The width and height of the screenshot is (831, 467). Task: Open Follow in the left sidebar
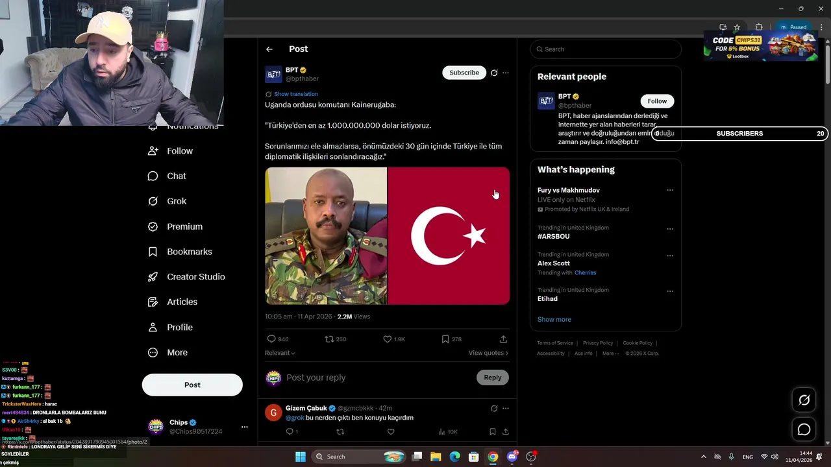point(170,151)
